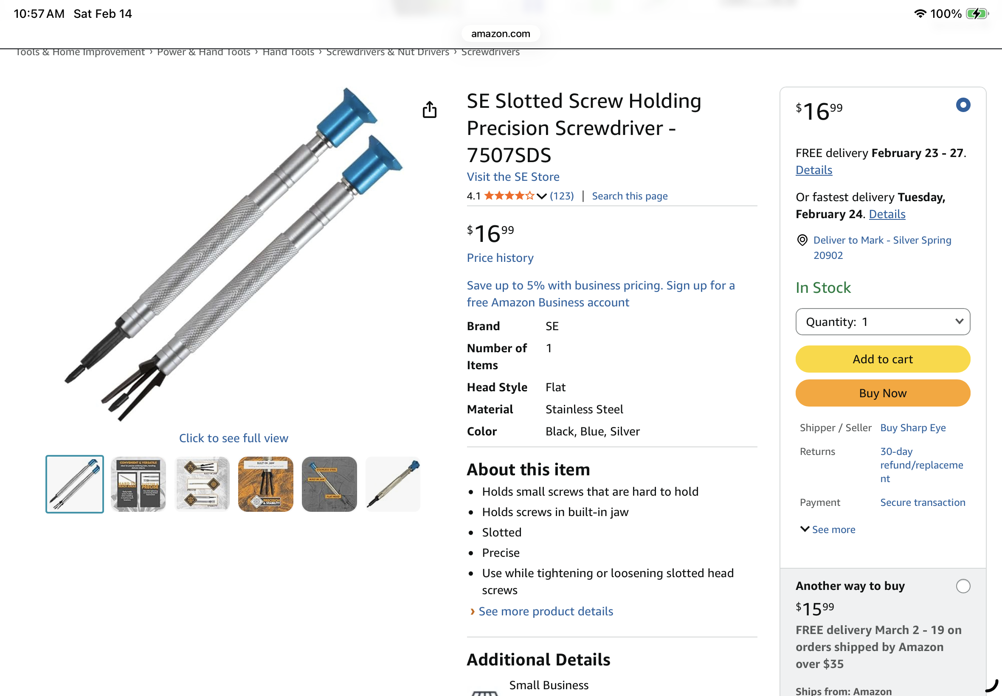Tap the Wi-Fi status icon
Image resolution: width=1002 pixels, height=696 pixels.
[920, 14]
